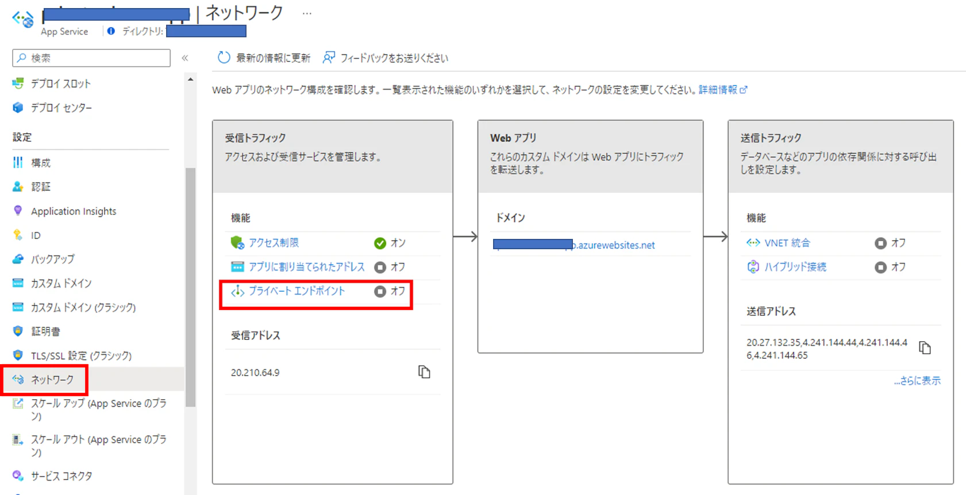Click the Application Insights lightbulb icon
Image resolution: width=966 pixels, height=495 pixels.
coord(18,211)
